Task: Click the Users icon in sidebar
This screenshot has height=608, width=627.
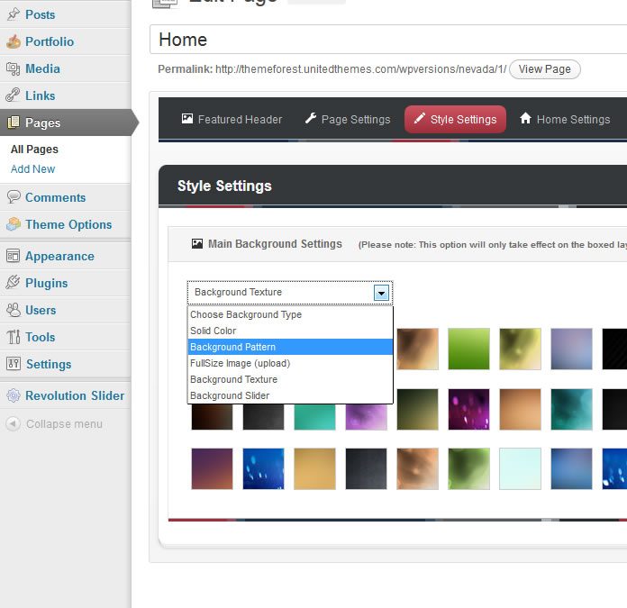Action: (14, 310)
